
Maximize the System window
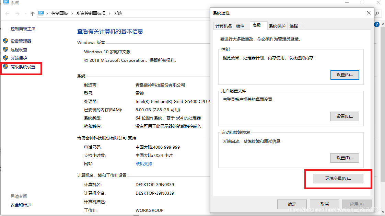[362, 2]
